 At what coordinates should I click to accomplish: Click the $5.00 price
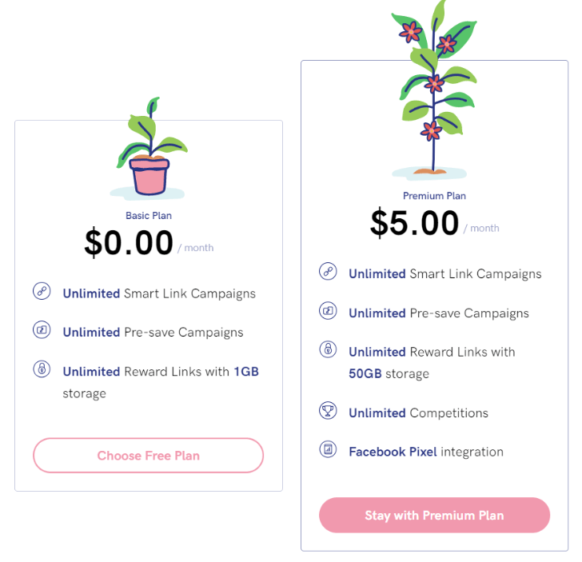414,224
